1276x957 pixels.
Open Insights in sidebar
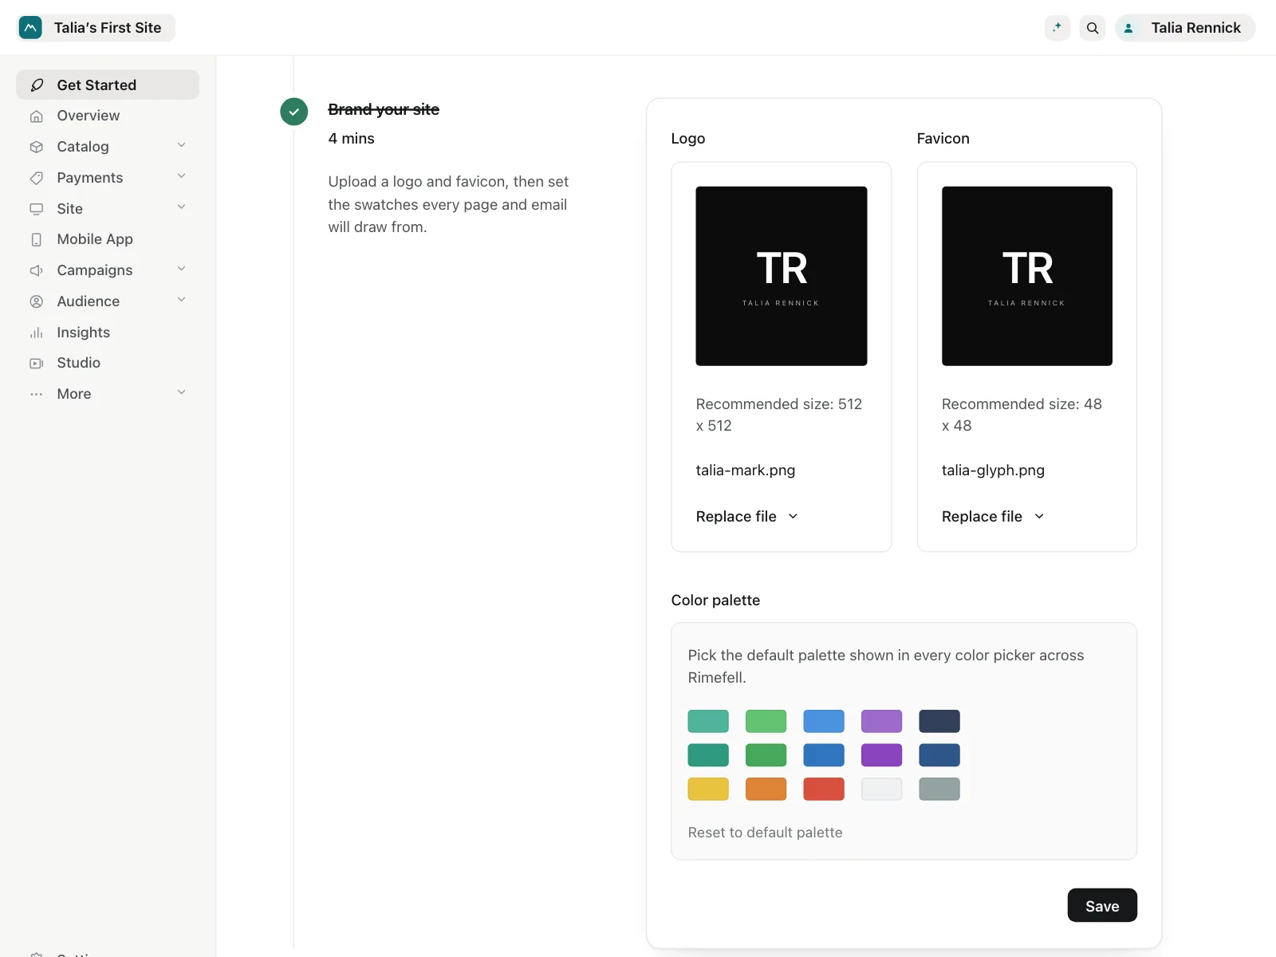tap(108, 333)
